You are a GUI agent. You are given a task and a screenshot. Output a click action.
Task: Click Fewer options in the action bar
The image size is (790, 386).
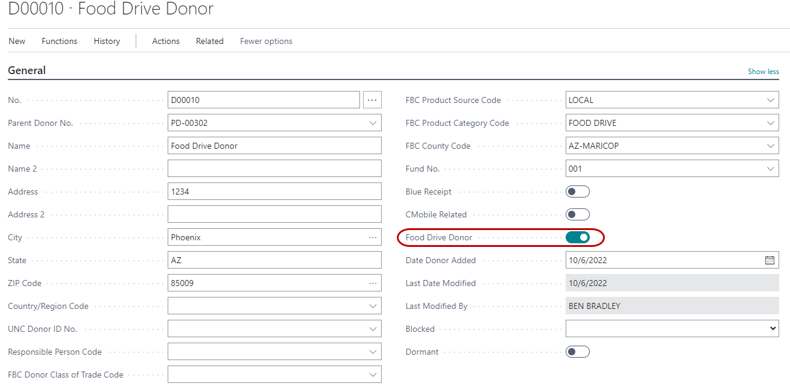coord(266,41)
